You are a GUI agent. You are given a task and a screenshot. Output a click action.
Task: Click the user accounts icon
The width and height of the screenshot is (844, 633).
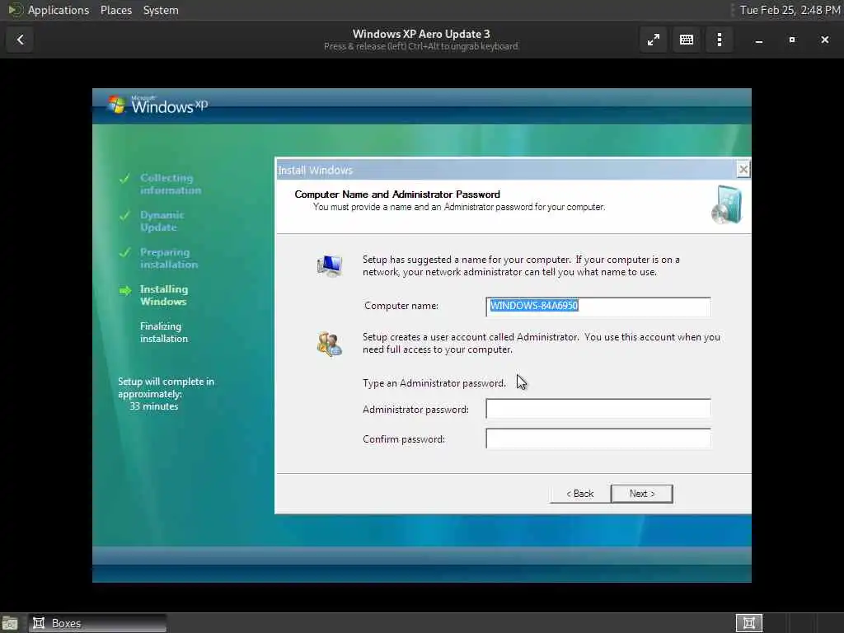(330, 345)
